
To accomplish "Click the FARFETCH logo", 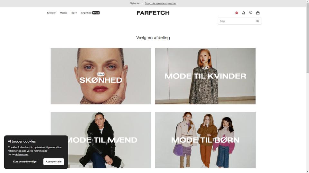I will coord(153,13).
